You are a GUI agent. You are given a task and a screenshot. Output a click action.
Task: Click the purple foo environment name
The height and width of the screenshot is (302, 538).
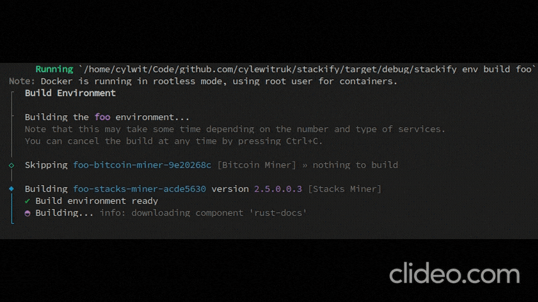[x=102, y=117]
